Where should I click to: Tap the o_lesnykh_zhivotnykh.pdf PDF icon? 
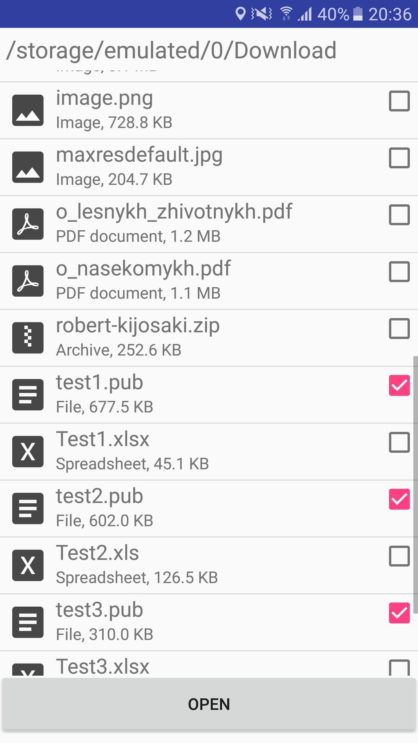(28, 224)
